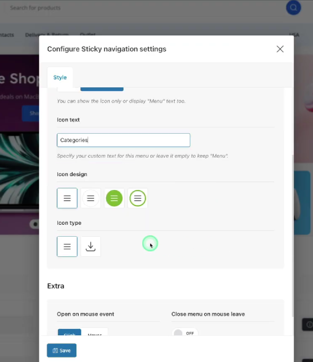Click the search magnifier icon
This screenshot has width=313, height=362.
pyautogui.click(x=293, y=8)
